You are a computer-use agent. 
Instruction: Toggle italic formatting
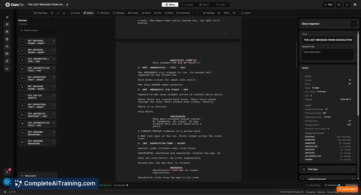(58, 13)
